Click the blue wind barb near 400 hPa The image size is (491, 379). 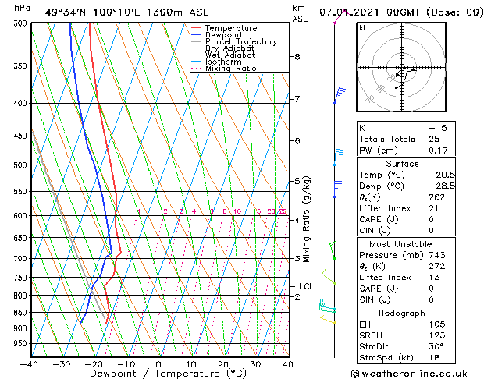tap(339, 95)
